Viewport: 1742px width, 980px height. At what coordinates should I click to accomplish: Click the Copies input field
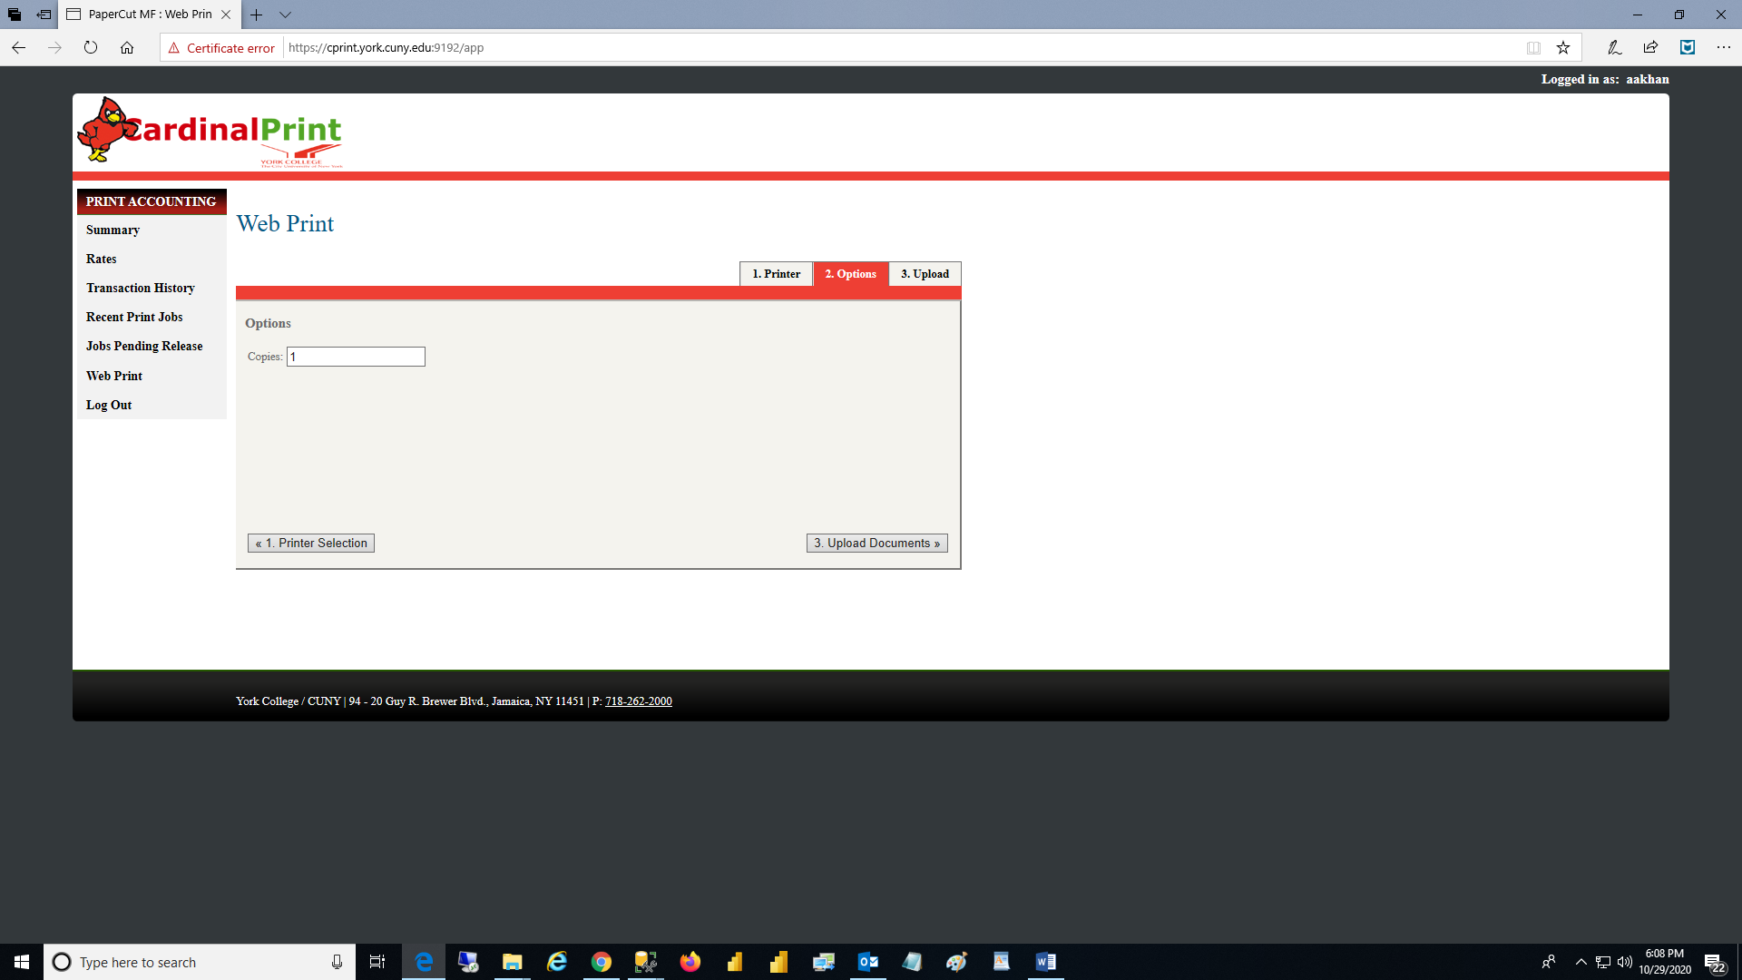[356, 356]
